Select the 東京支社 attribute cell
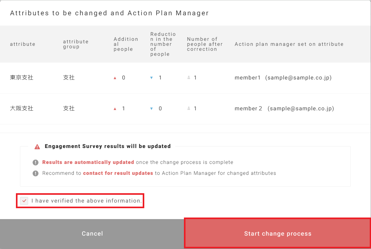Viewport: 371px width, 249px height. [22, 78]
